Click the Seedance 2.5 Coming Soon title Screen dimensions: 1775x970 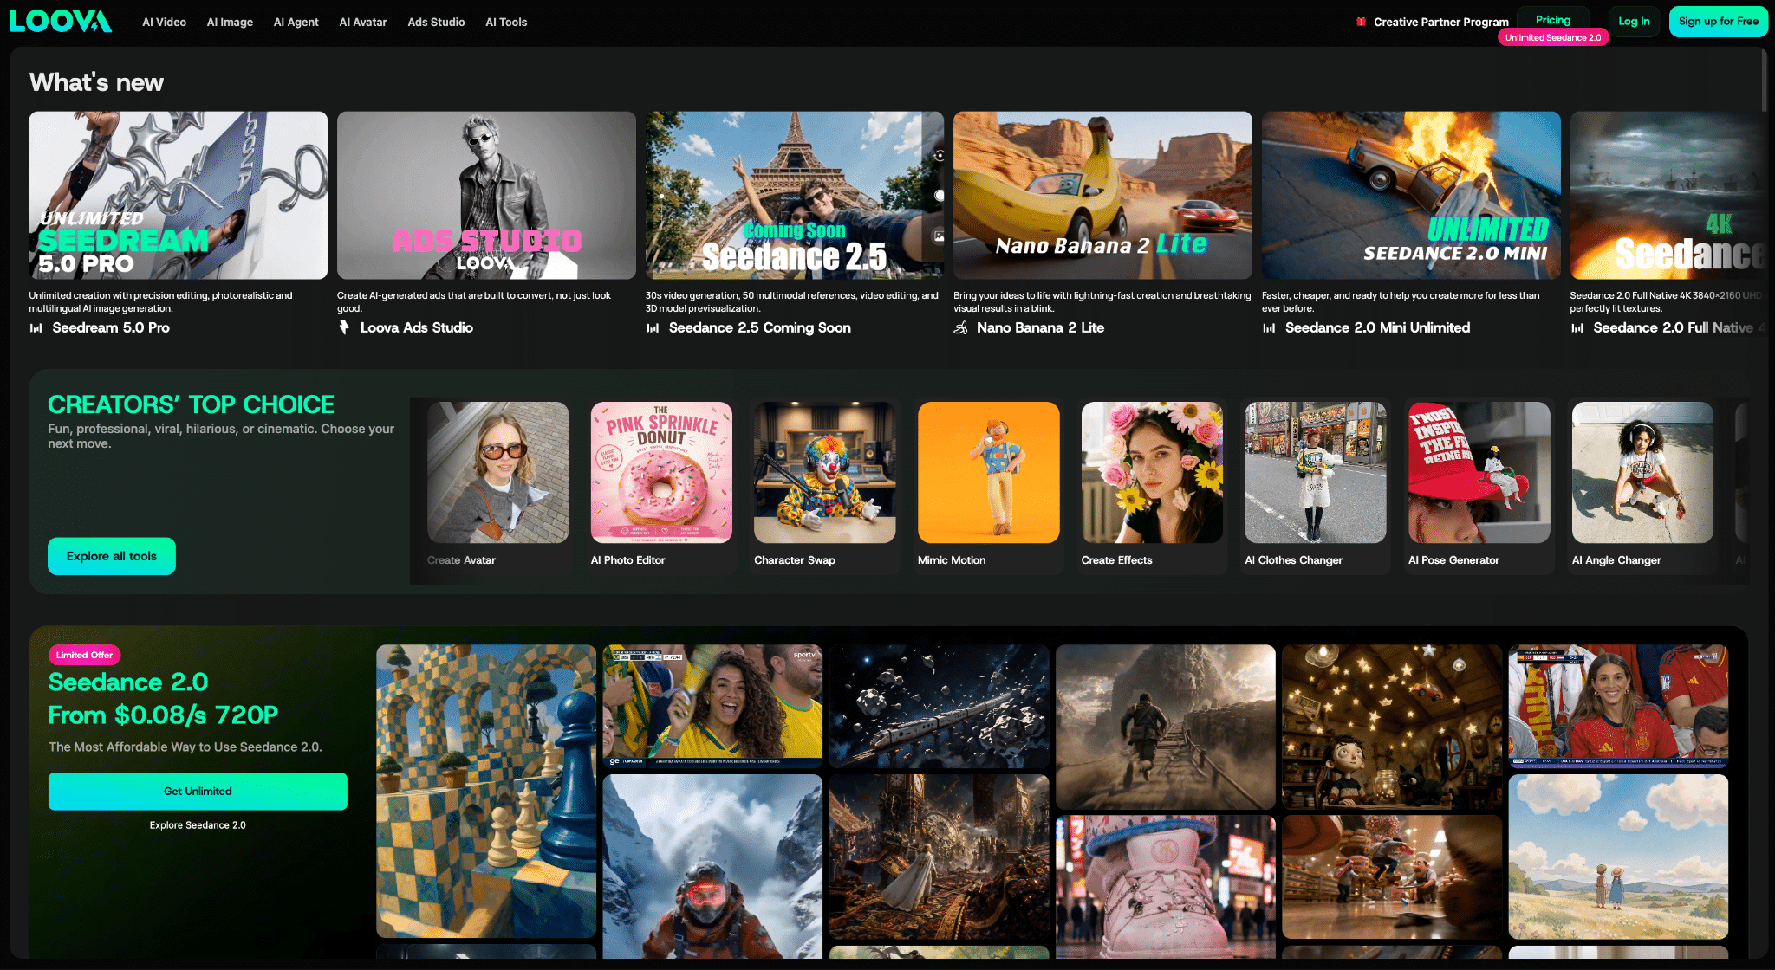pos(760,327)
